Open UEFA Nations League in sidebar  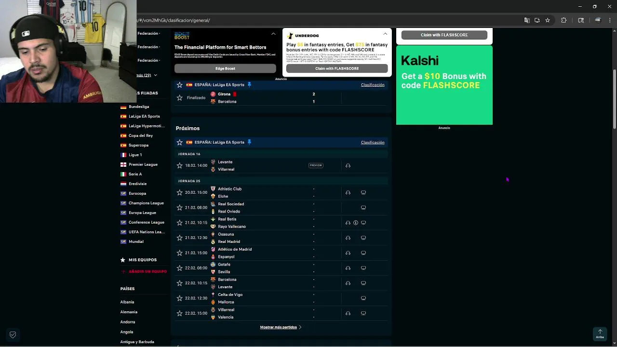click(x=147, y=232)
